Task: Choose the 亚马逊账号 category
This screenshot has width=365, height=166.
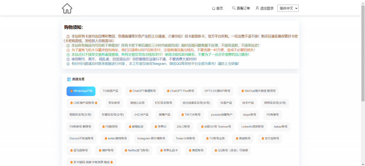Action: [x=79, y=150]
